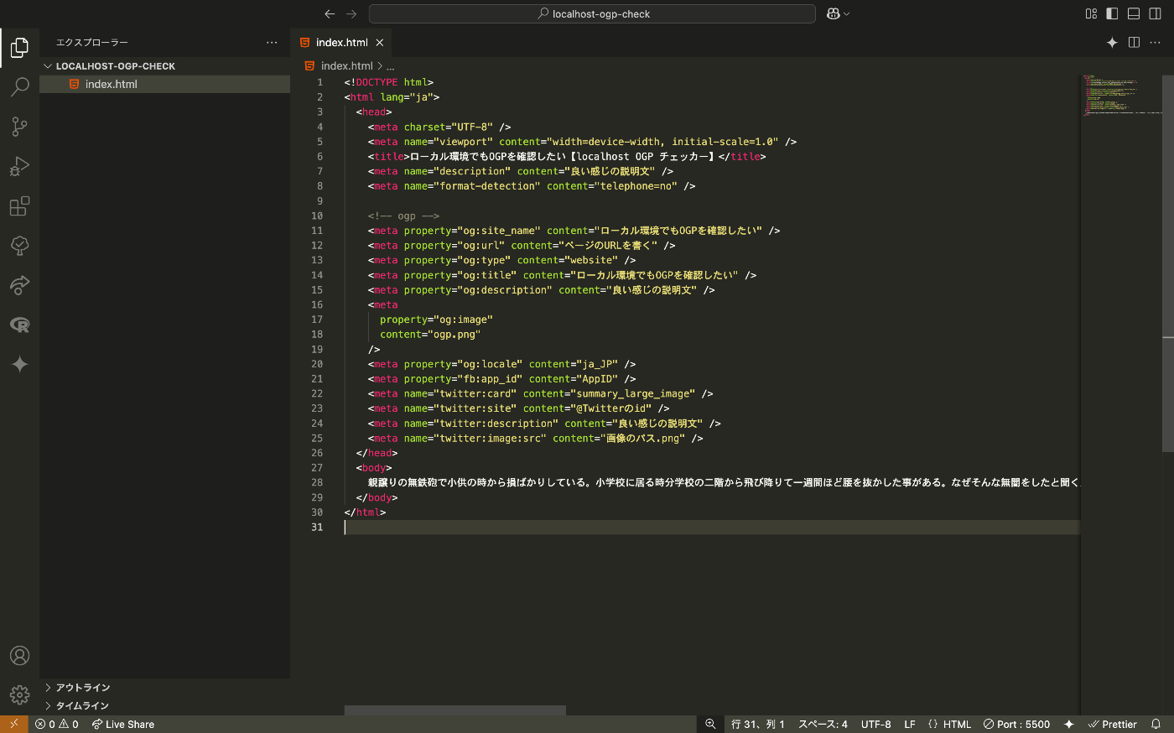Open notifications bell in the status bar

tap(1156, 724)
